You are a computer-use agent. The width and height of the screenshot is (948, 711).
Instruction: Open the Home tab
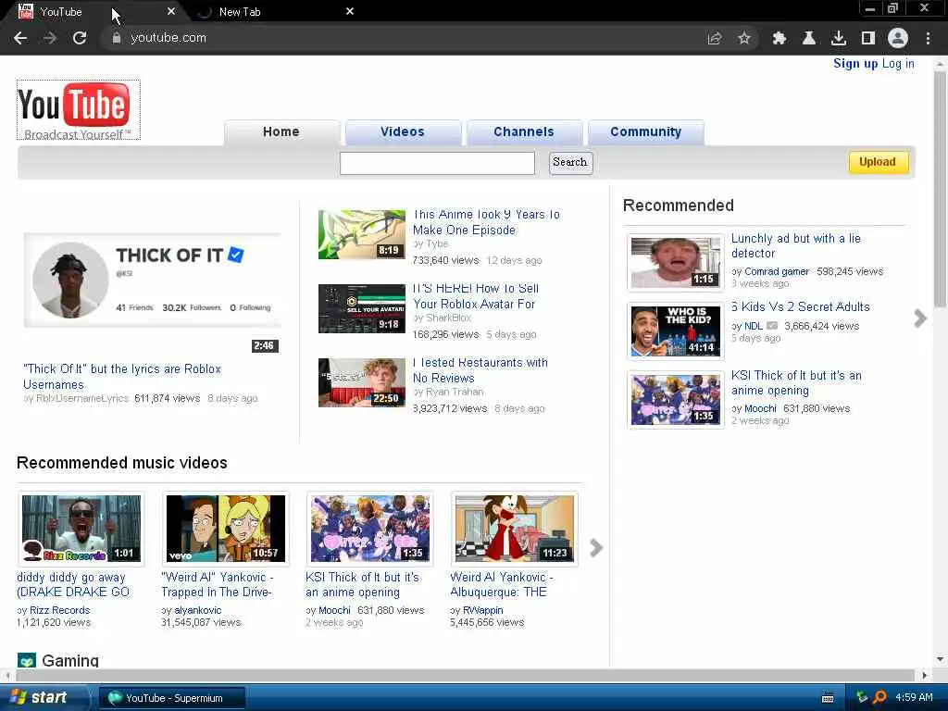click(281, 131)
